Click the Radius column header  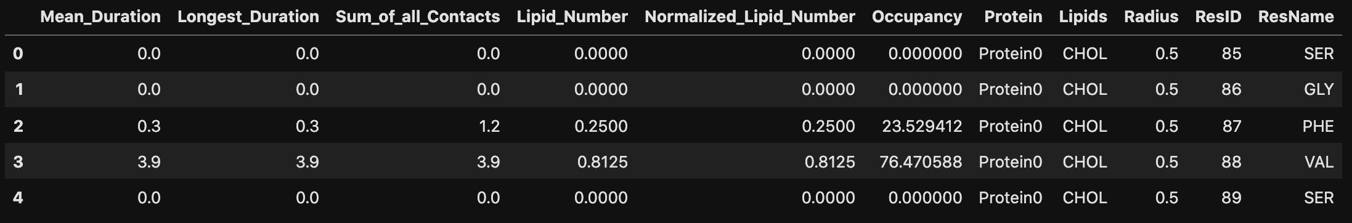[x=1151, y=17]
